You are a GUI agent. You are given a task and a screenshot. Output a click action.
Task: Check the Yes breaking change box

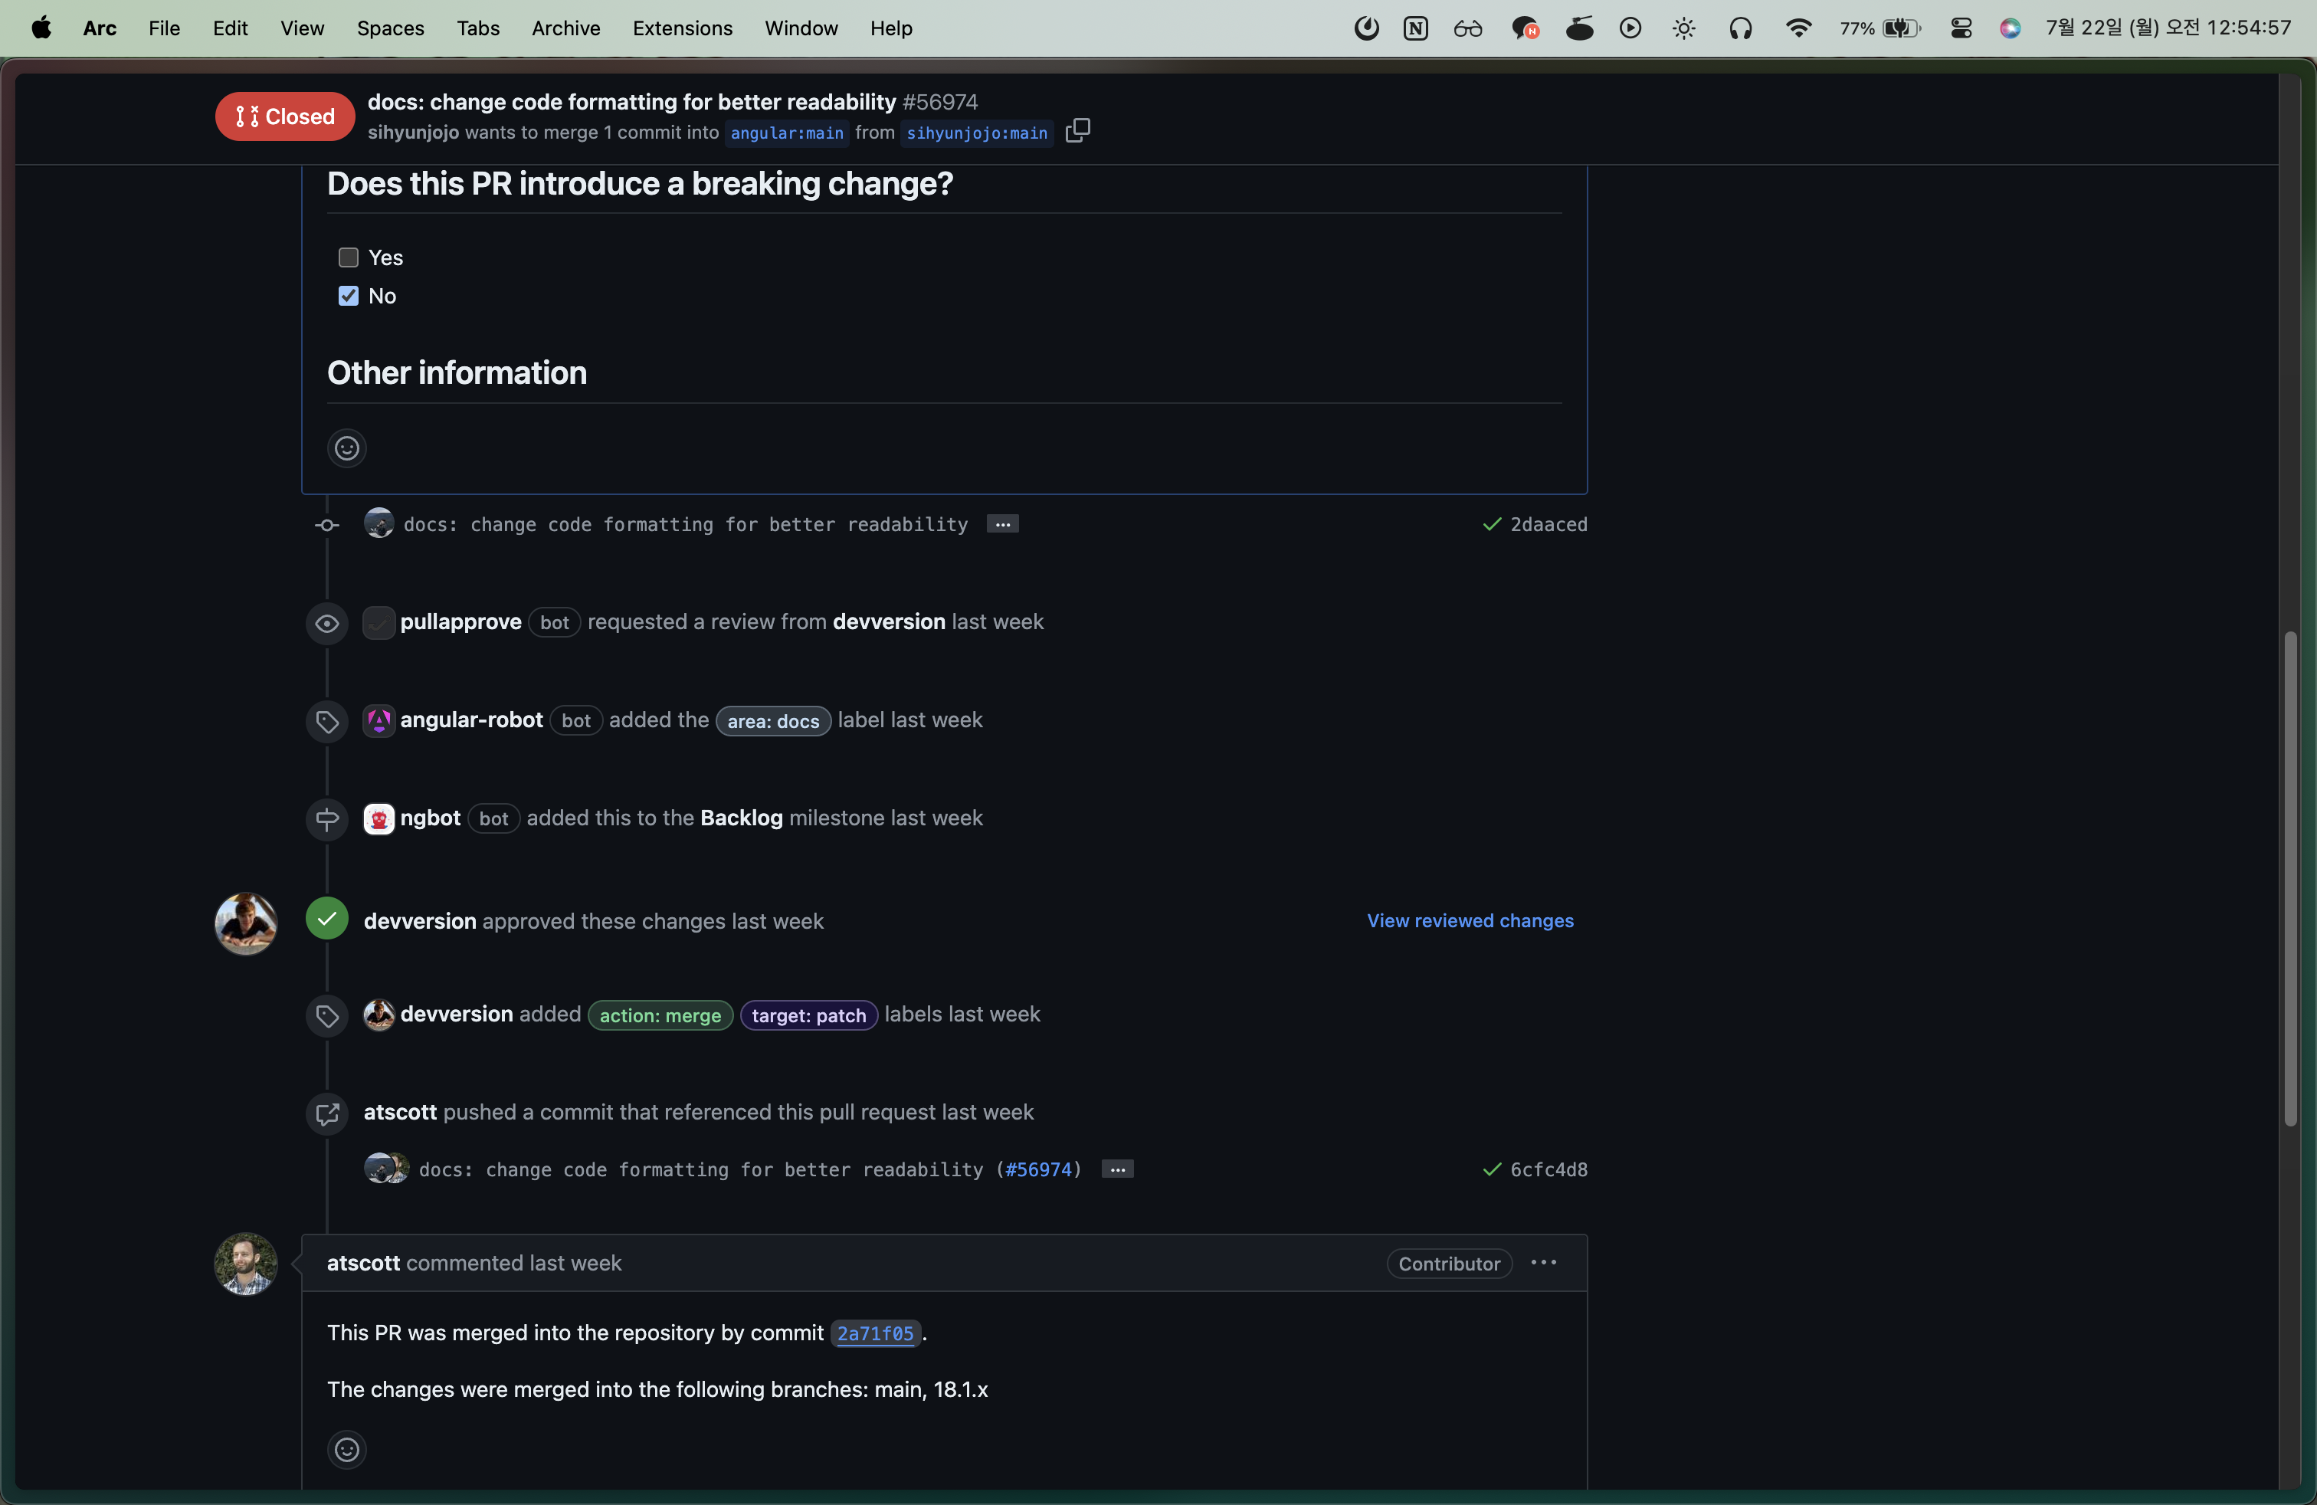coord(349,258)
